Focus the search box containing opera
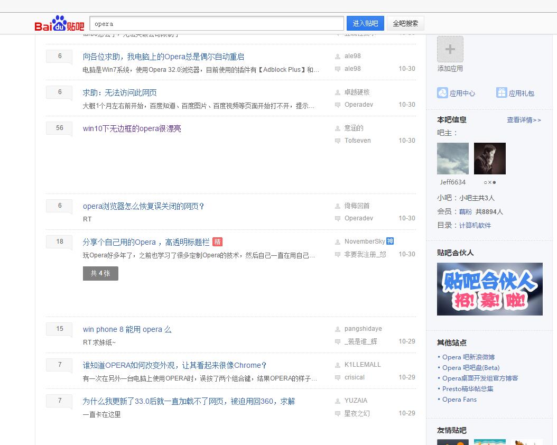 (217, 23)
